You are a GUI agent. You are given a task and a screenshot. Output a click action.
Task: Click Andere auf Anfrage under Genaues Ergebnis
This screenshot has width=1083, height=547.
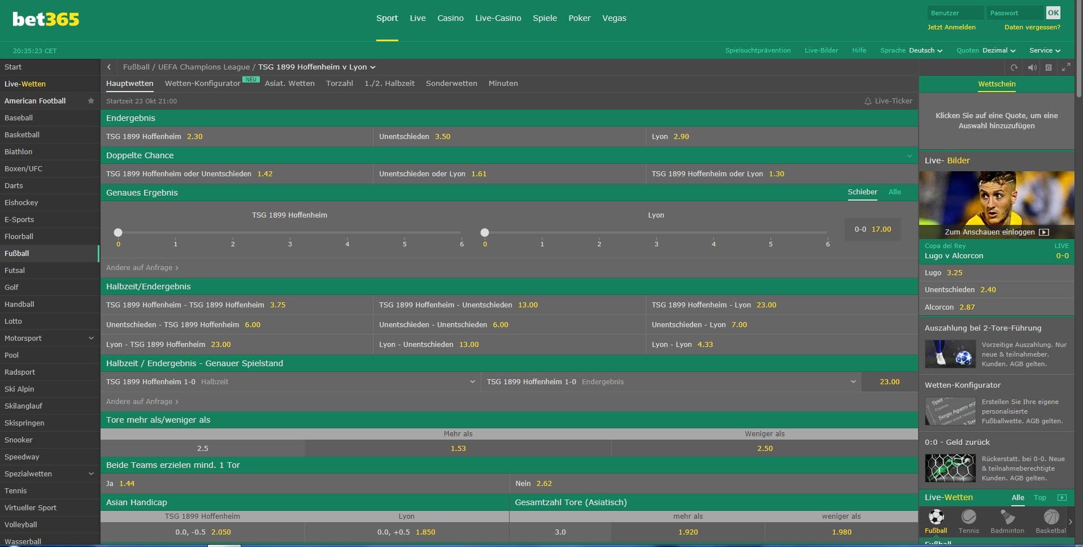point(142,268)
